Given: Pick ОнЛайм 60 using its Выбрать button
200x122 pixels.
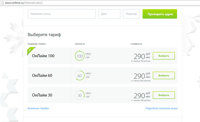Looking at the screenshot, I should (164, 75).
